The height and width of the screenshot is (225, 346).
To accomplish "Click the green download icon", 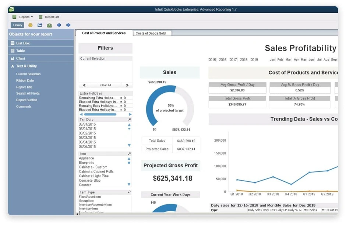I will pos(49,25).
